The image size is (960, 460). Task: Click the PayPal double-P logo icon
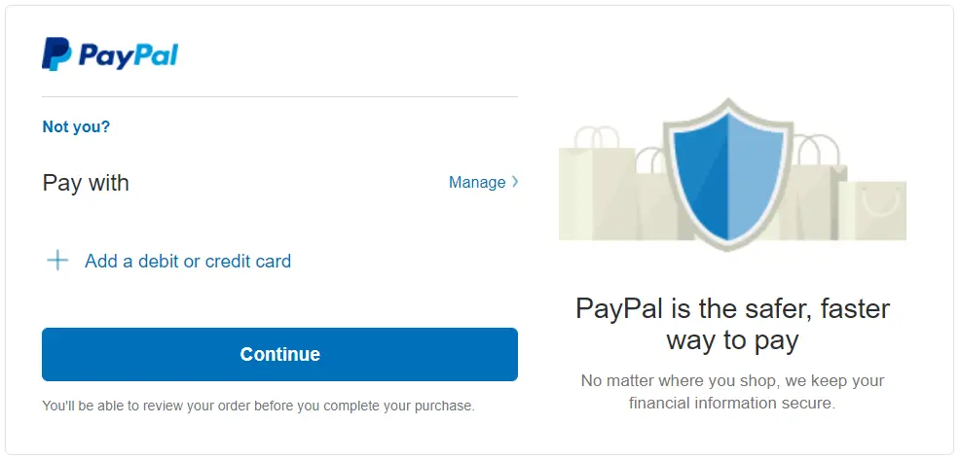click(x=56, y=54)
